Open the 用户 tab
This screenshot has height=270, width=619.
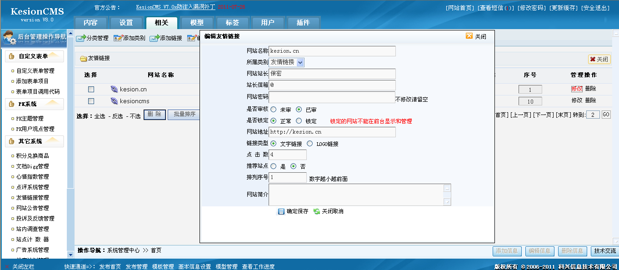pos(268,23)
